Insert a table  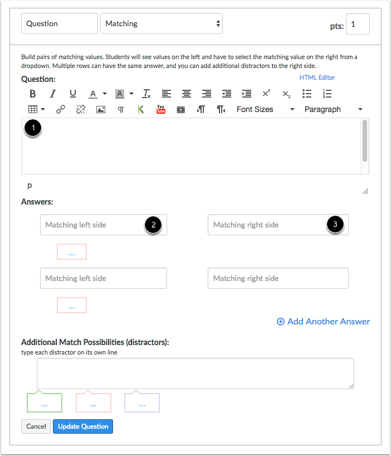tap(33, 109)
